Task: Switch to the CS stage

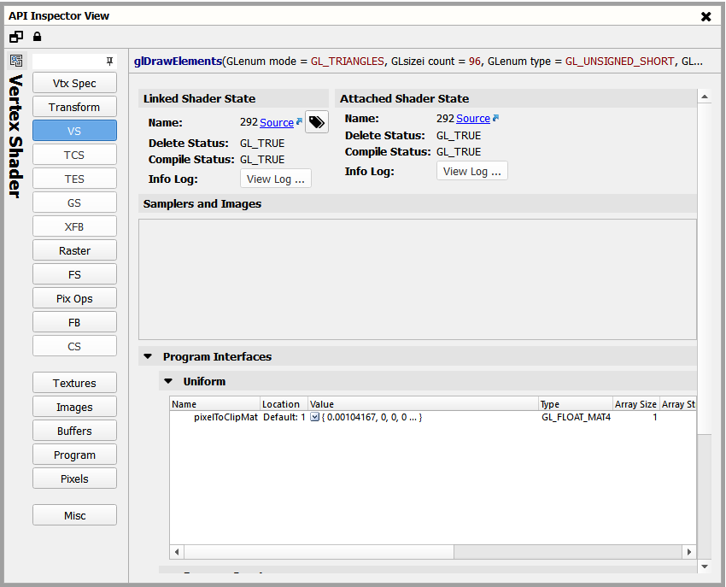Action: 74,347
